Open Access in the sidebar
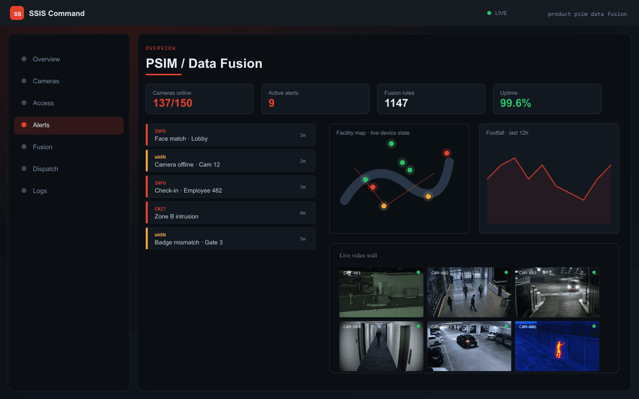Screen dimensions: 639x399 coord(69,103)
